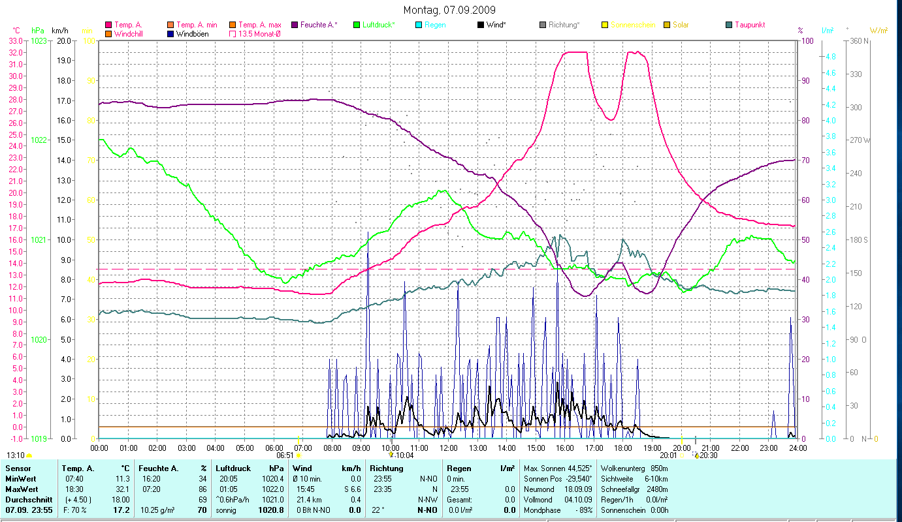Screen dimensions: 902x522
Task: Click the blue Windböen legend square
Action: pos(170,34)
